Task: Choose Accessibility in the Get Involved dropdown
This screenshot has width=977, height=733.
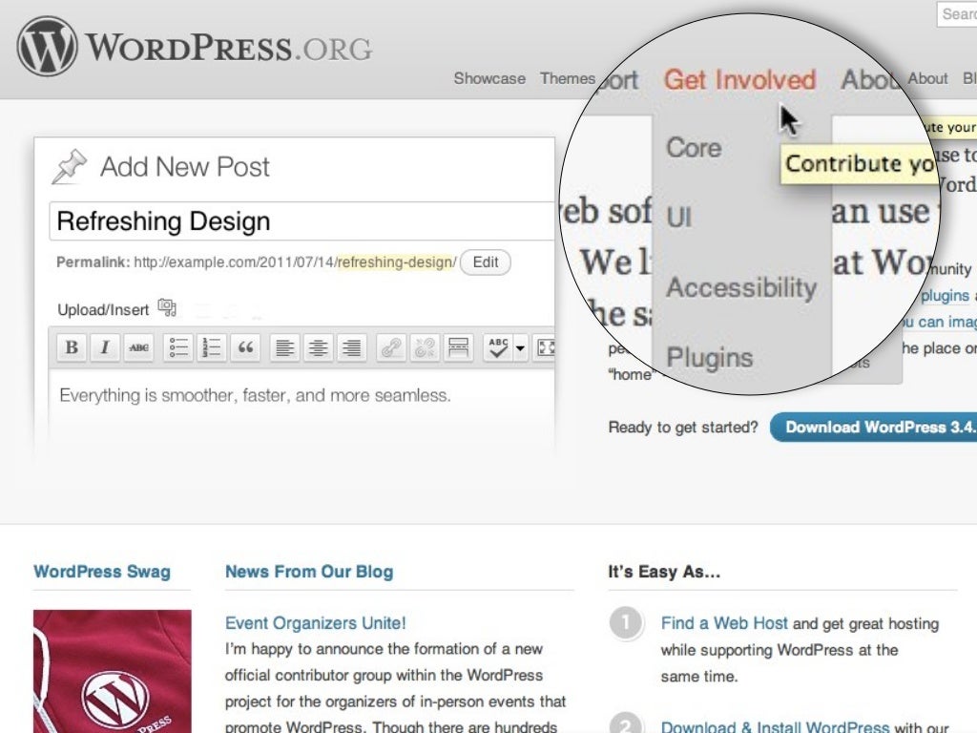Action: (741, 287)
